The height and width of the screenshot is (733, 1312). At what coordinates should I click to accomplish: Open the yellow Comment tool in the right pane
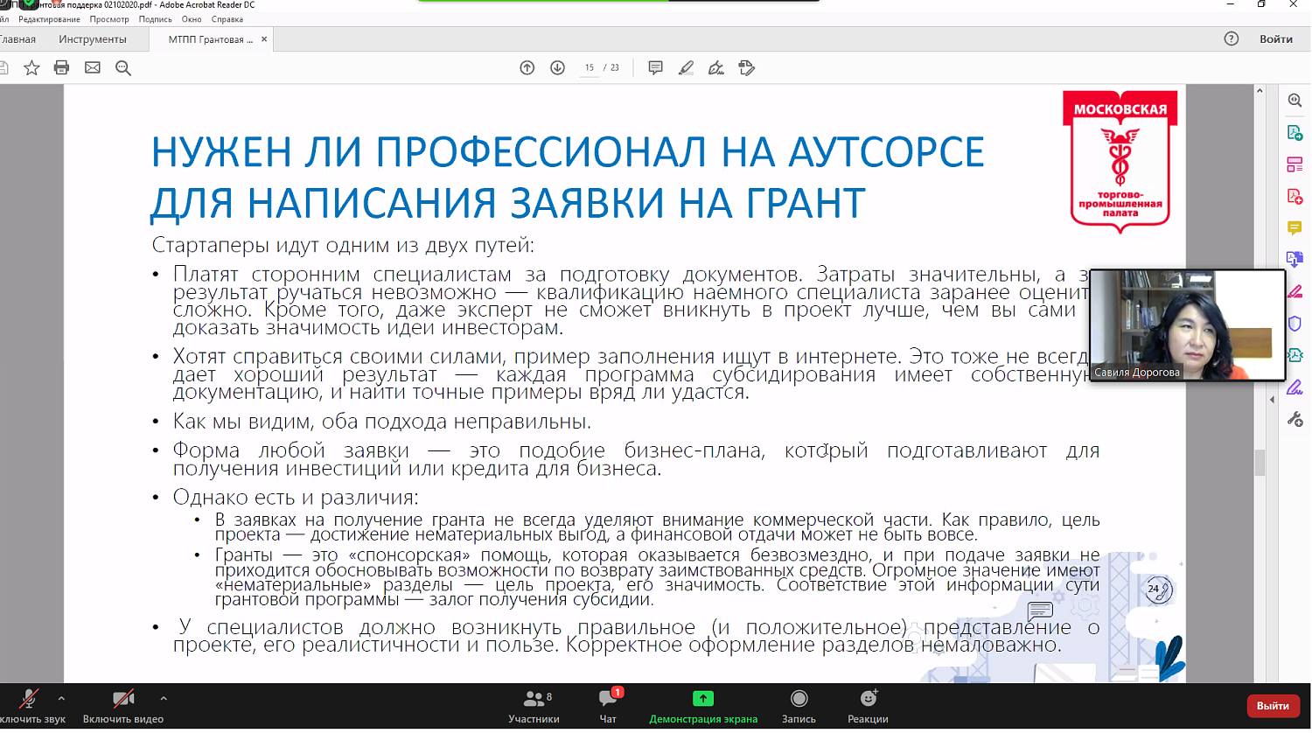(x=1295, y=228)
